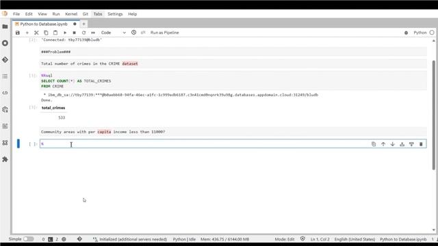Image resolution: width=438 pixels, height=246 pixels.
Task: Open the sidebar icon below the code snippets icon
Action: click(x=5, y=109)
